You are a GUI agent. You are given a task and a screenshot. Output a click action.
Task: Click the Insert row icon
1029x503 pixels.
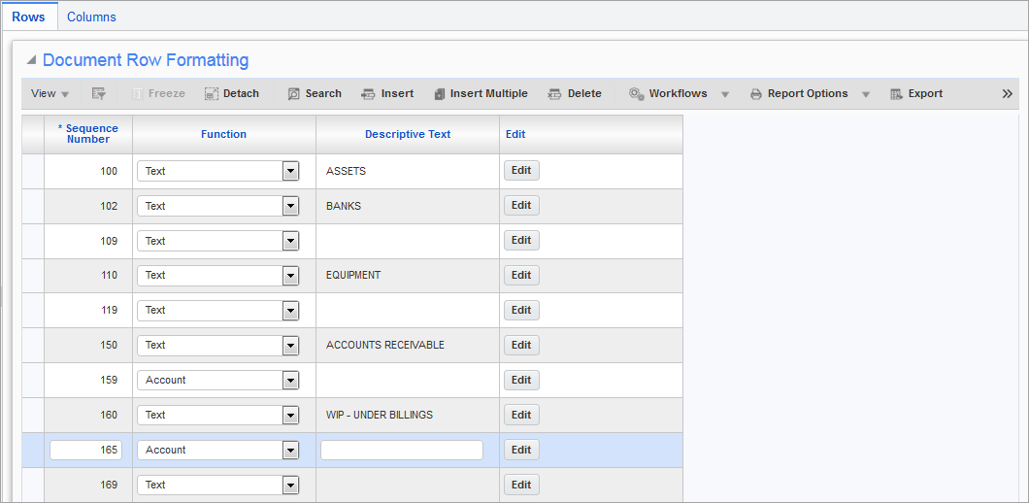368,94
